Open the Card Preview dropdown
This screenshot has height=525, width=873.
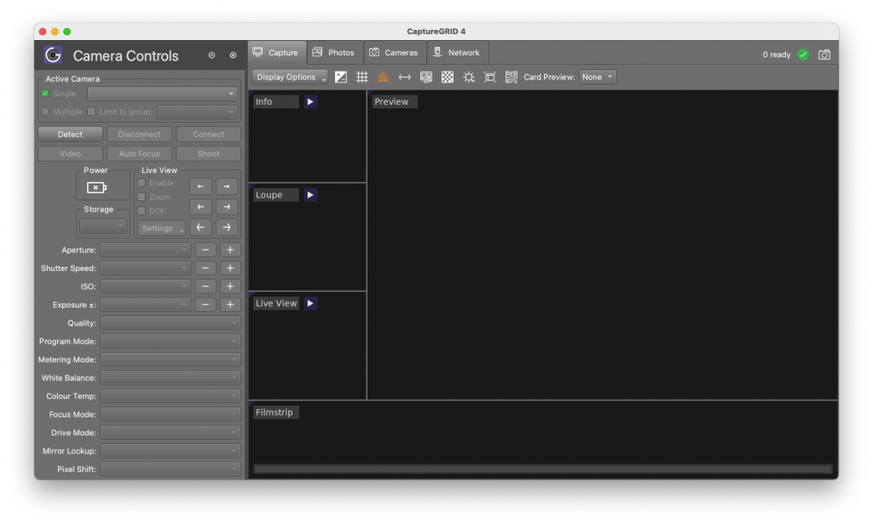click(x=598, y=78)
